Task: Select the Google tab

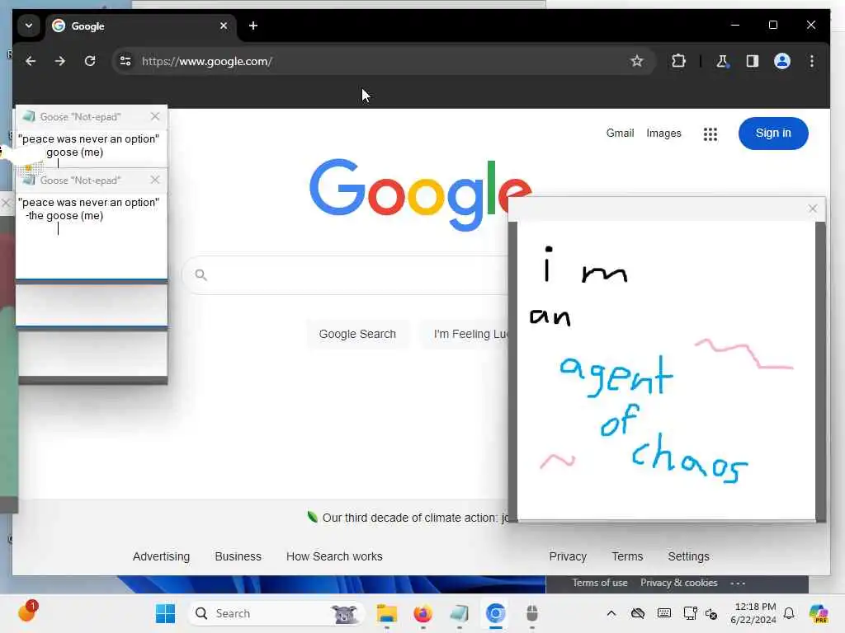Action: [x=140, y=26]
